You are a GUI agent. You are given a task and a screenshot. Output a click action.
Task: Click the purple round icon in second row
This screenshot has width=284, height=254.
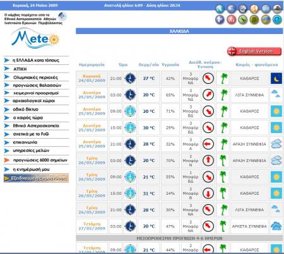click(x=220, y=20)
